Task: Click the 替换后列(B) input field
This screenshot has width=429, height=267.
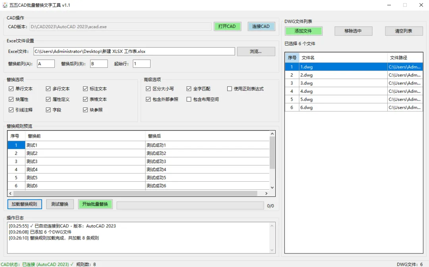Action: click(99, 64)
